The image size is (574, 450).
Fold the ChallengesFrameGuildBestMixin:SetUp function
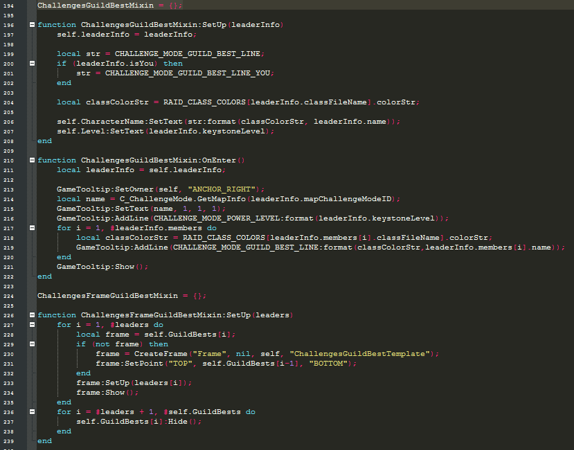32,315
